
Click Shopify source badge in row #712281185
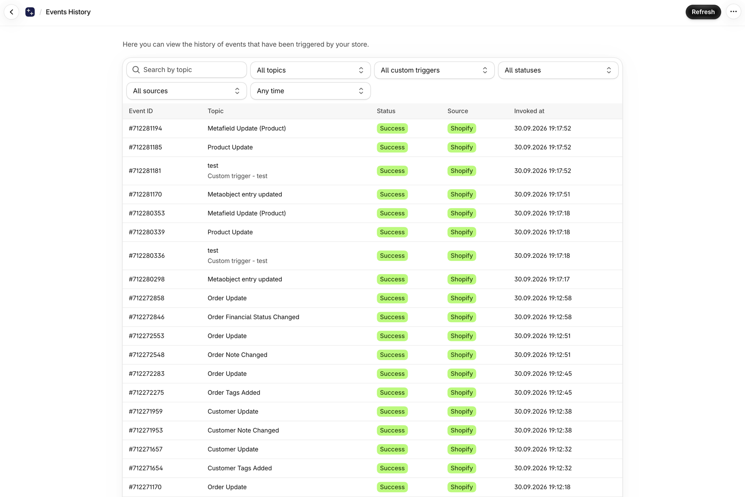(x=462, y=147)
